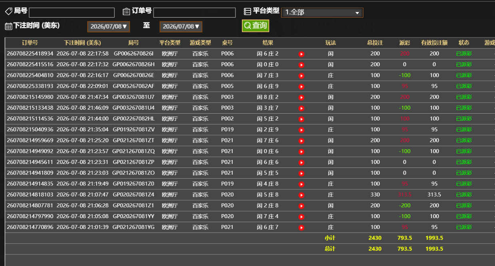Click table number P019 for order 260708215040936
Image resolution: width=495 pixels, height=266 pixels.
[227, 129]
